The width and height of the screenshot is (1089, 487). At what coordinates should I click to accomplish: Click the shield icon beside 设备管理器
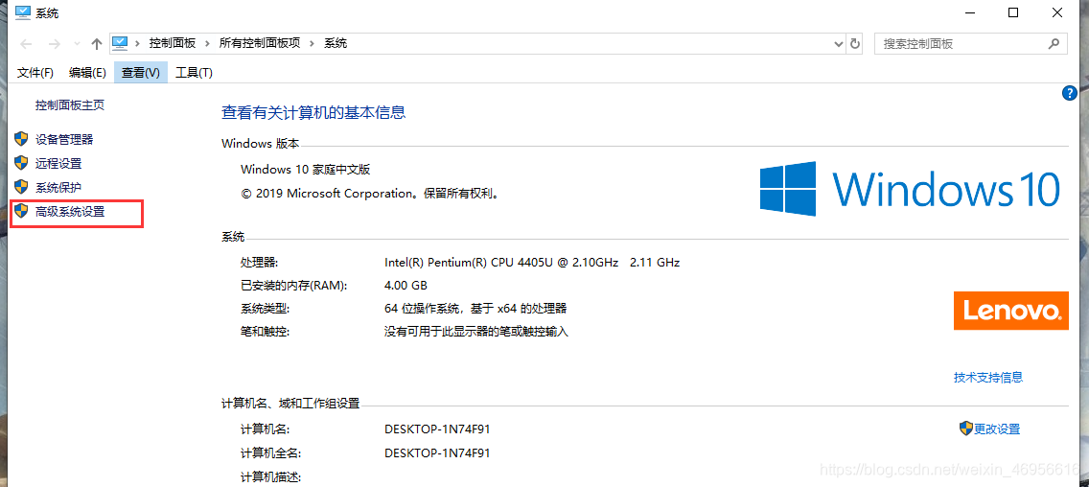[x=21, y=140]
